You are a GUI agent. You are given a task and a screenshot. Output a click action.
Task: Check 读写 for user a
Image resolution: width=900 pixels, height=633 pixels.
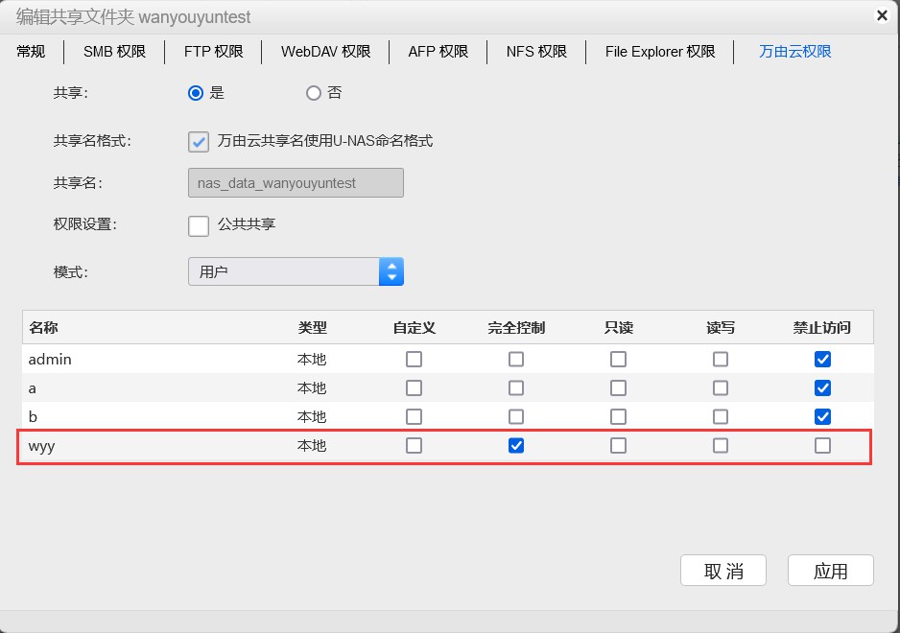tap(721, 388)
